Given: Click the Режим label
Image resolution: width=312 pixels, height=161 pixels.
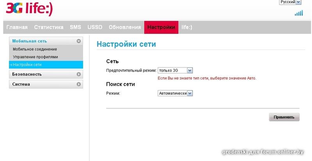Looking at the screenshot, I should point(113,93).
